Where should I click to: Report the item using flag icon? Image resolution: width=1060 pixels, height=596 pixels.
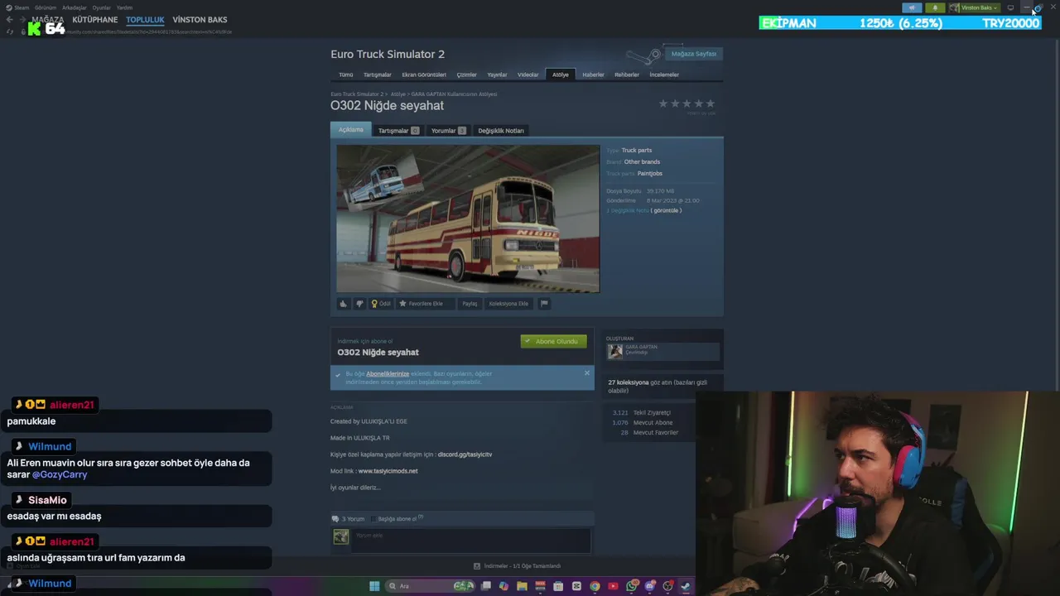(x=544, y=304)
